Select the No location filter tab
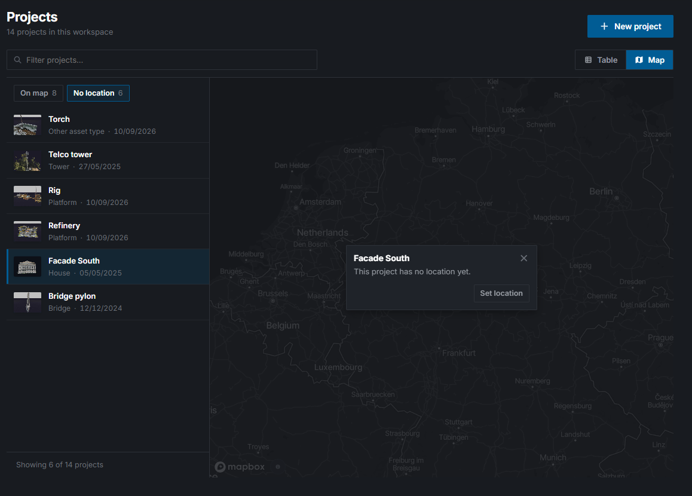The width and height of the screenshot is (692, 496). coord(98,93)
